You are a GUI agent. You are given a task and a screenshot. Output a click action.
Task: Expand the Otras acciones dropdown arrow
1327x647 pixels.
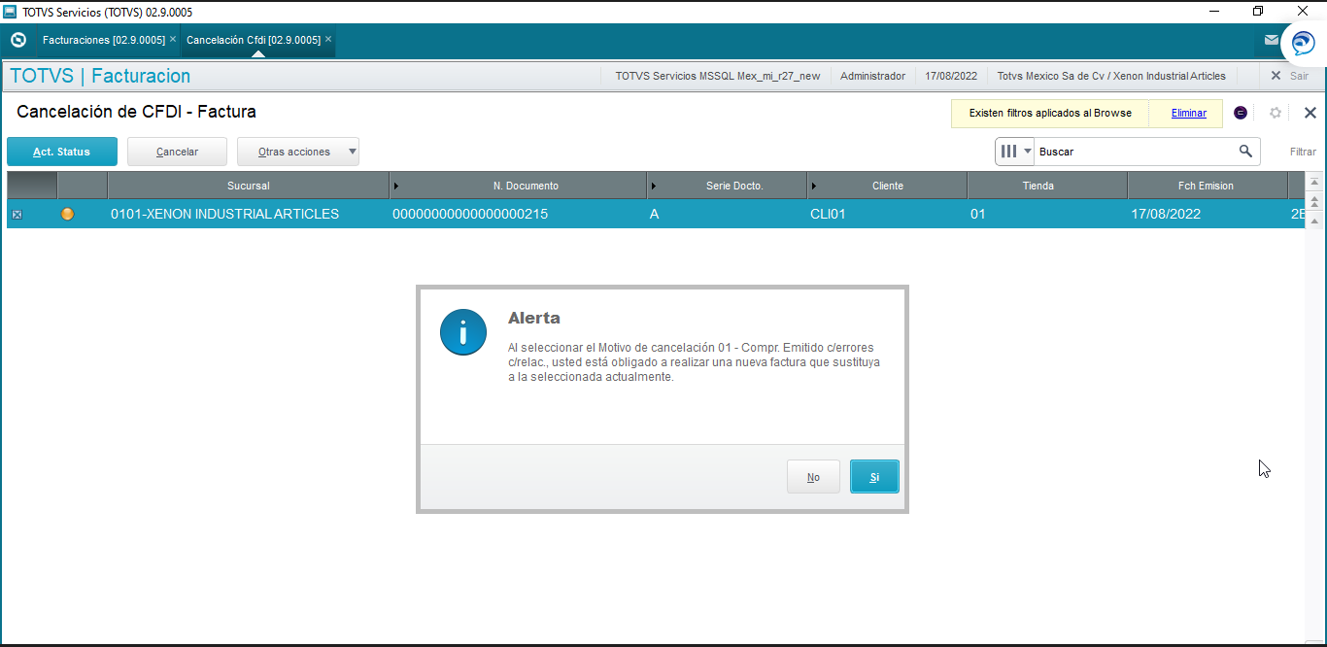coord(352,152)
